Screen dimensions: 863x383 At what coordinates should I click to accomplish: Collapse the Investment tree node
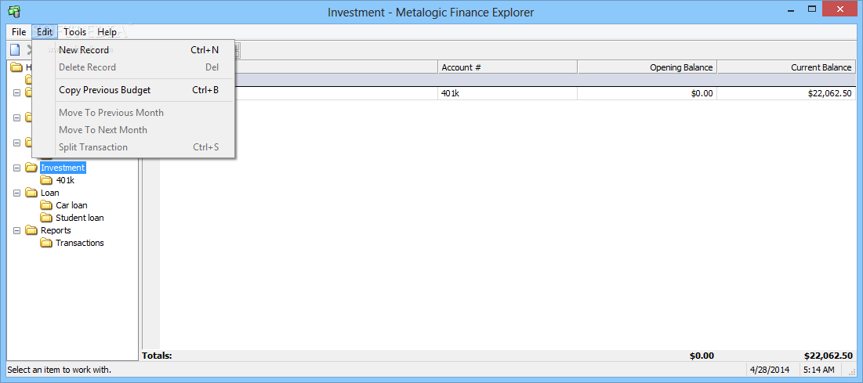pyautogui.click(x=16, y=168)
